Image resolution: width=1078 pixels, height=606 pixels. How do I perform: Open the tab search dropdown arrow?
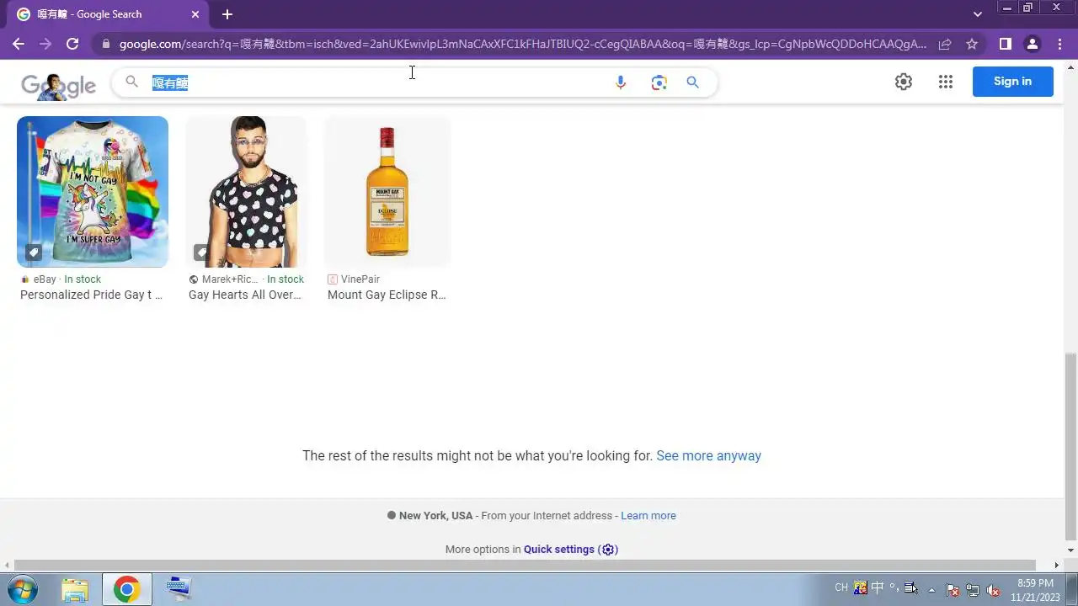pos(977,14)
